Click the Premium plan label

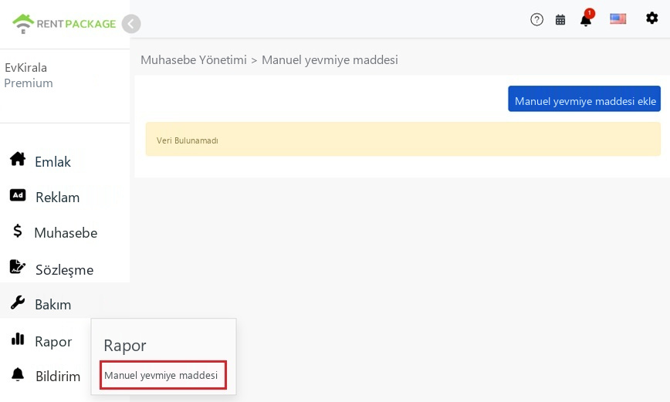pyautogui.click(x=29, y=83)
